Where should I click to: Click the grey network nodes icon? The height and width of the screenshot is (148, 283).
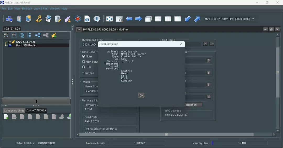coord(46,35)
